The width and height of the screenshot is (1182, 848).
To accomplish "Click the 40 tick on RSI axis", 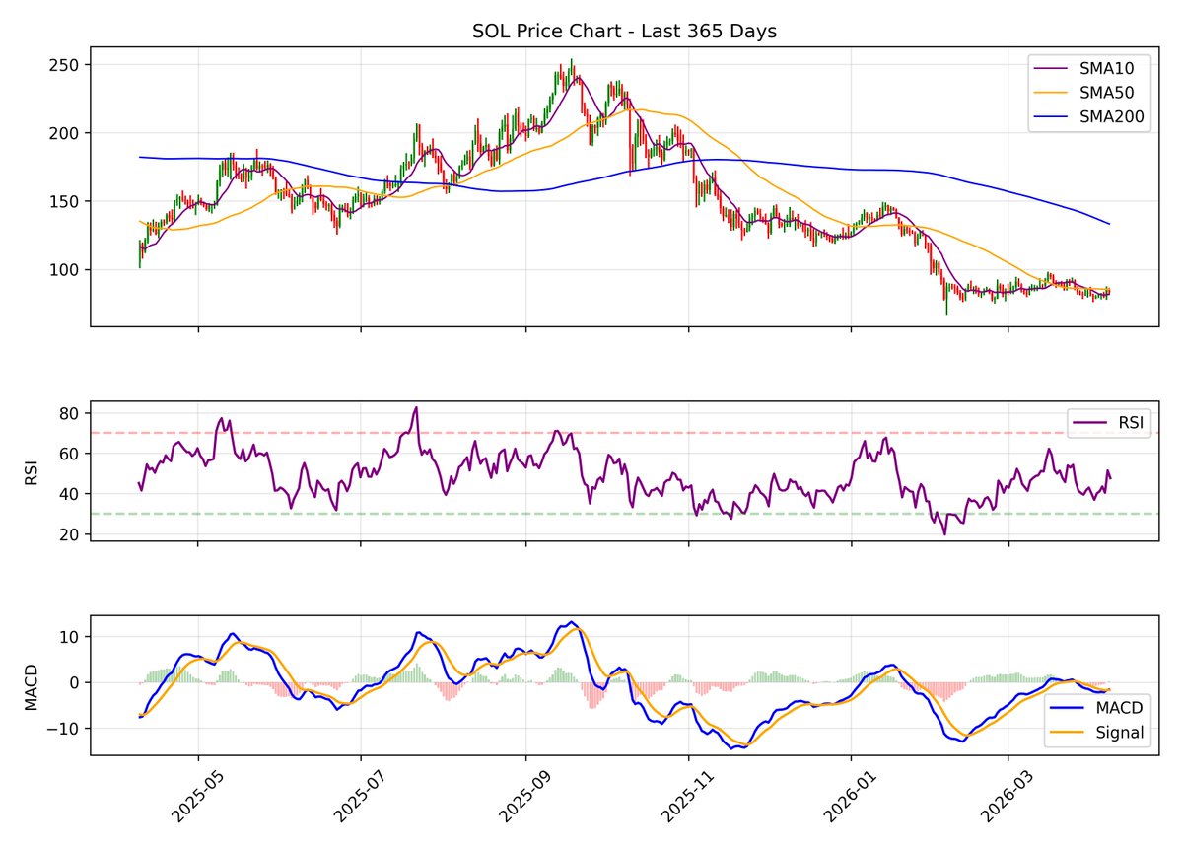I will (69, 494).
